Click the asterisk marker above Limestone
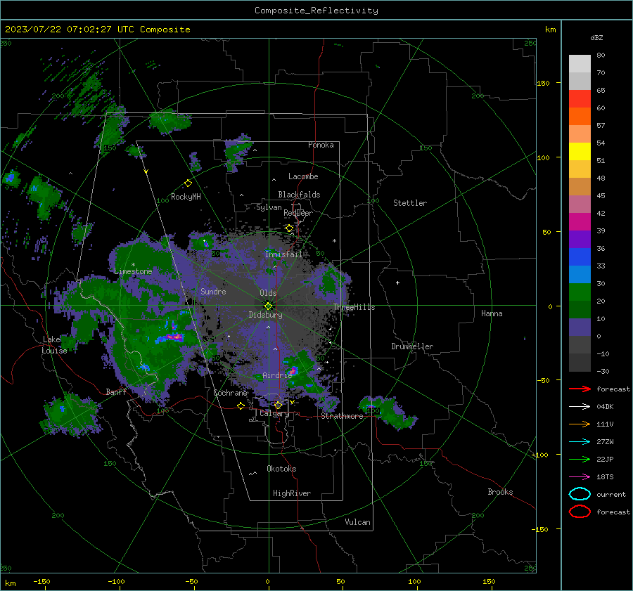633x591 pixels. coord(133,265)
